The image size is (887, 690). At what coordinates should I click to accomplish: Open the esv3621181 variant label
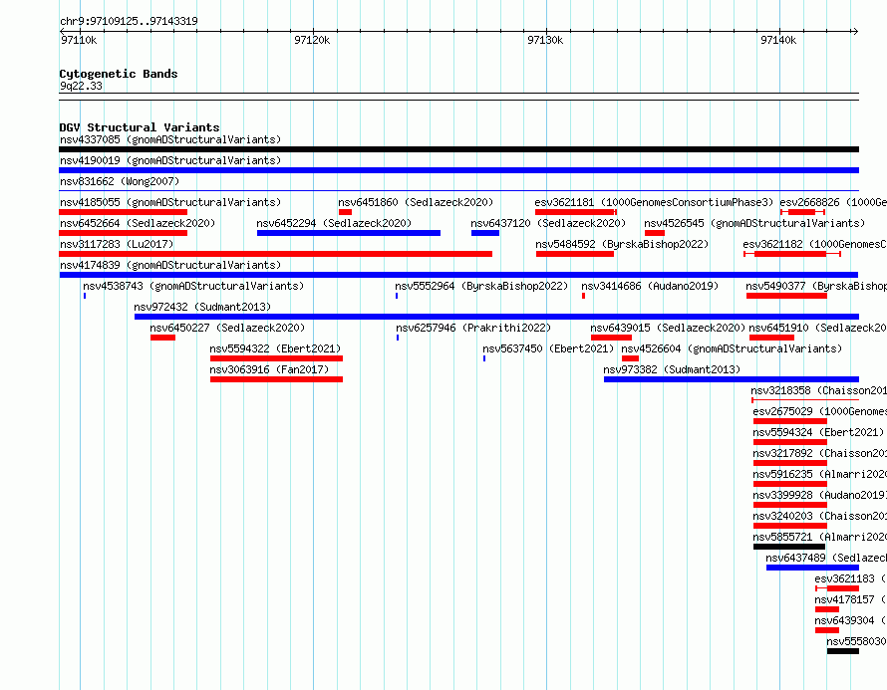point(654,202)
